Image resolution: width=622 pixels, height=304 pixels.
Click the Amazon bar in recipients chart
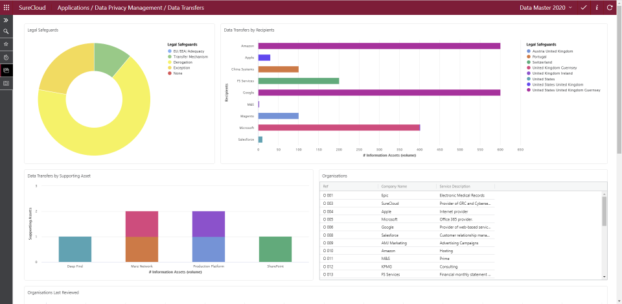coord(379,46)
